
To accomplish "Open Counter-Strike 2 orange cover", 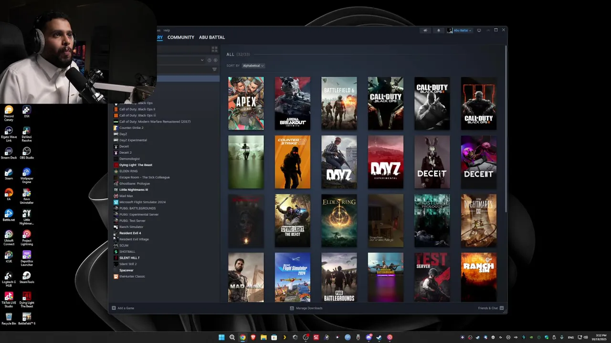I will pos(293,162).
